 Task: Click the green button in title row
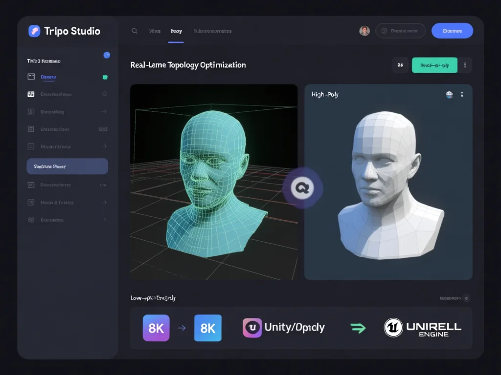coord(434,65)
